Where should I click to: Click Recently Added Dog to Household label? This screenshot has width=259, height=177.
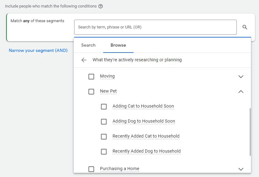146,151
